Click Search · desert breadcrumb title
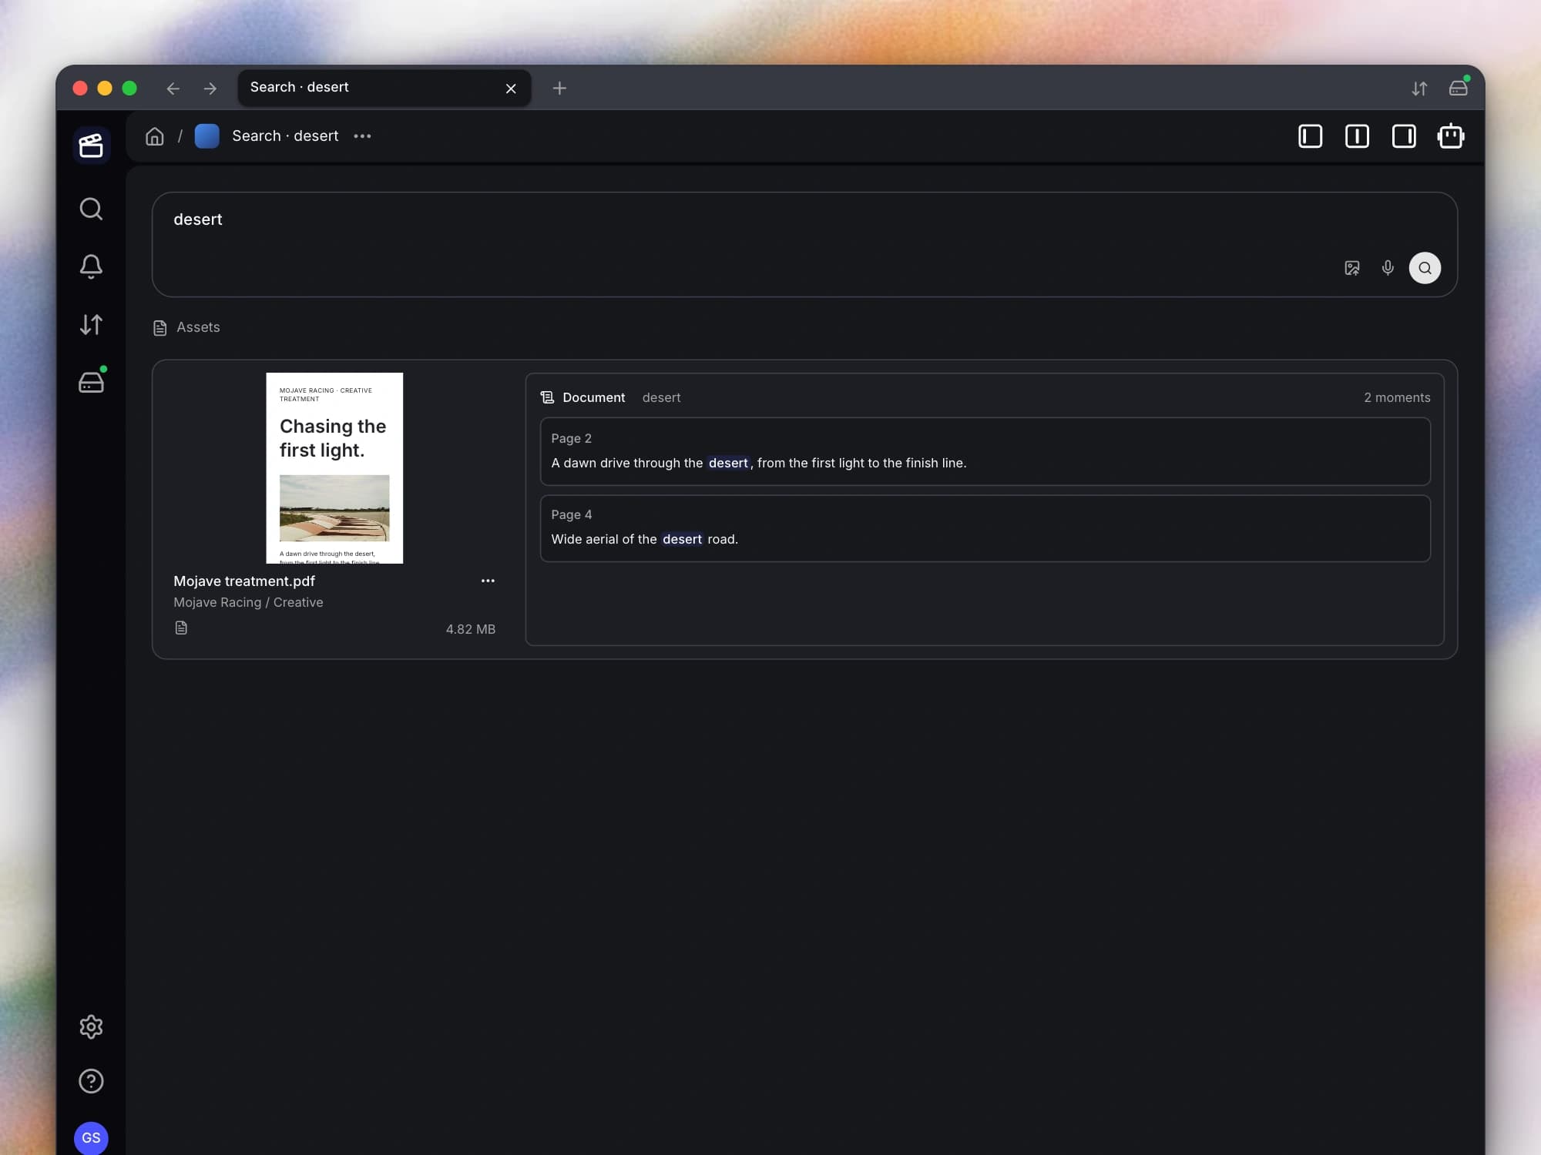 (285, 136)
